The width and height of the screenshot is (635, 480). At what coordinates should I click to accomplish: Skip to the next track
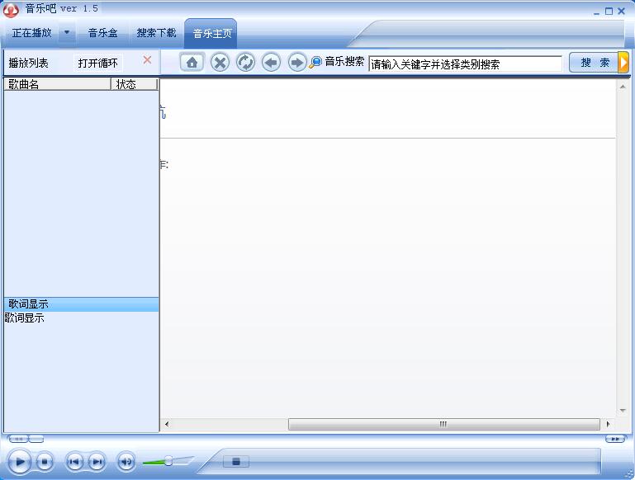click(97, 462)
